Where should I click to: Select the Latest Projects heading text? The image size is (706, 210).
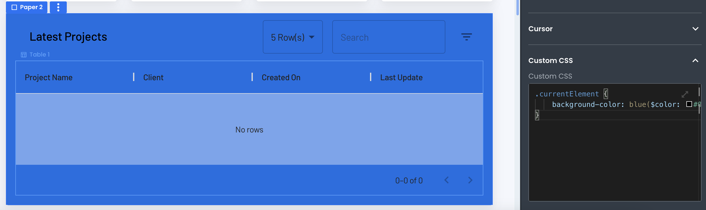(68, 37)
